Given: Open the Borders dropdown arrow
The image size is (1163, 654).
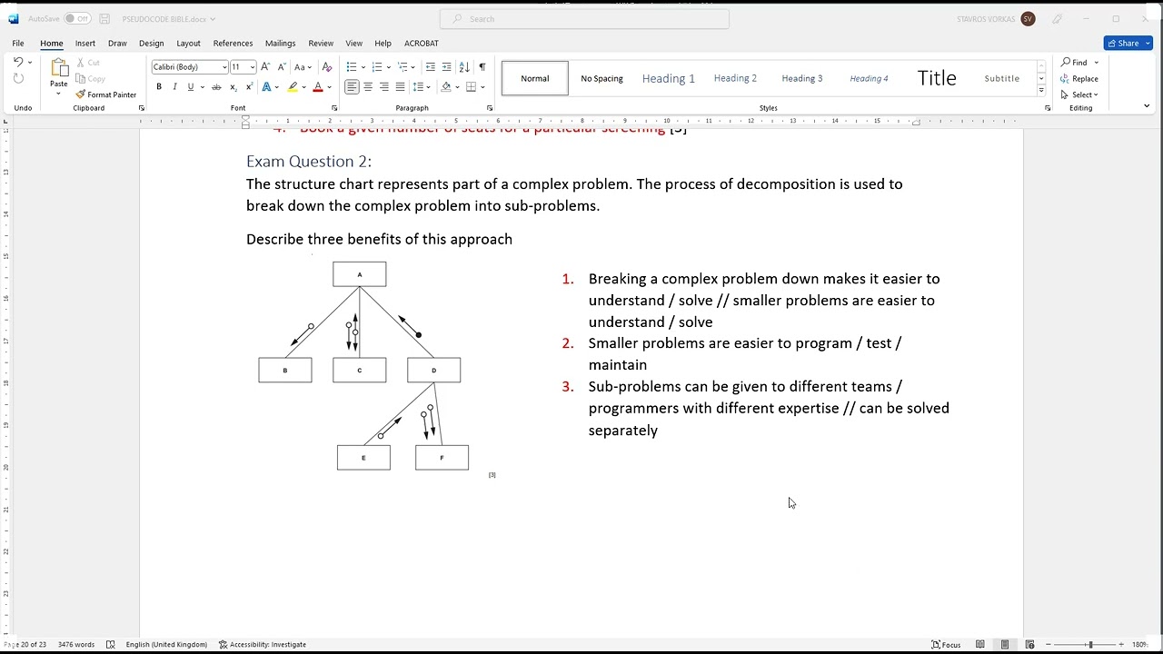Looking at the screenshot, I should (483, 87).
